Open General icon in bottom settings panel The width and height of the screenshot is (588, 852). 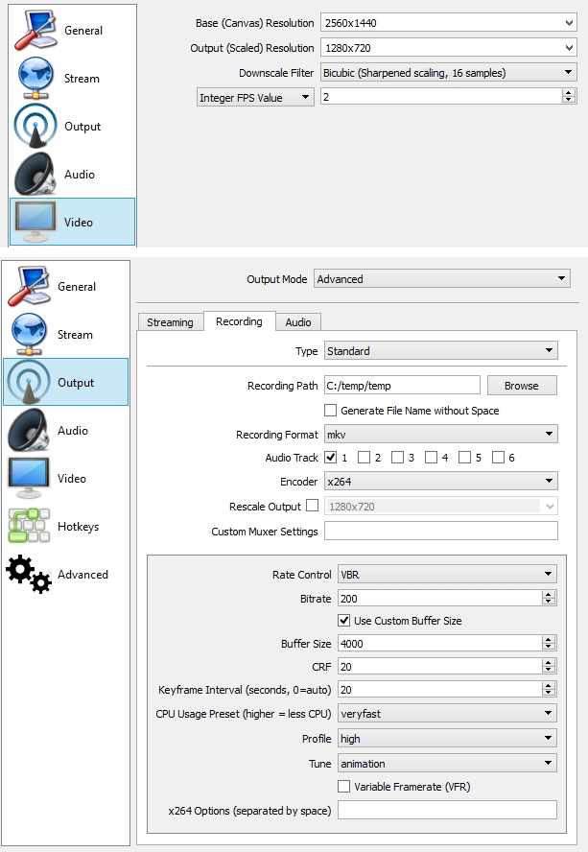(30, 286)
